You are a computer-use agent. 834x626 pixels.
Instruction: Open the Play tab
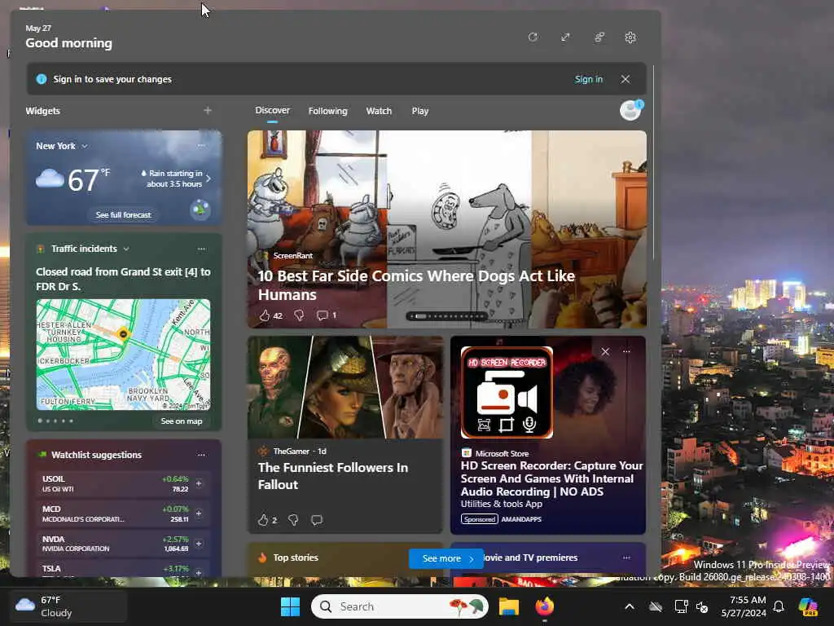point(419,111)
